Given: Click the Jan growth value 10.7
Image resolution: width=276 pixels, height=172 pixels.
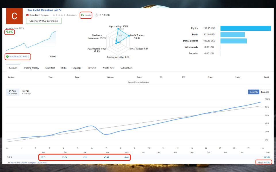Looking at the screenshot, I should point(43,157).
